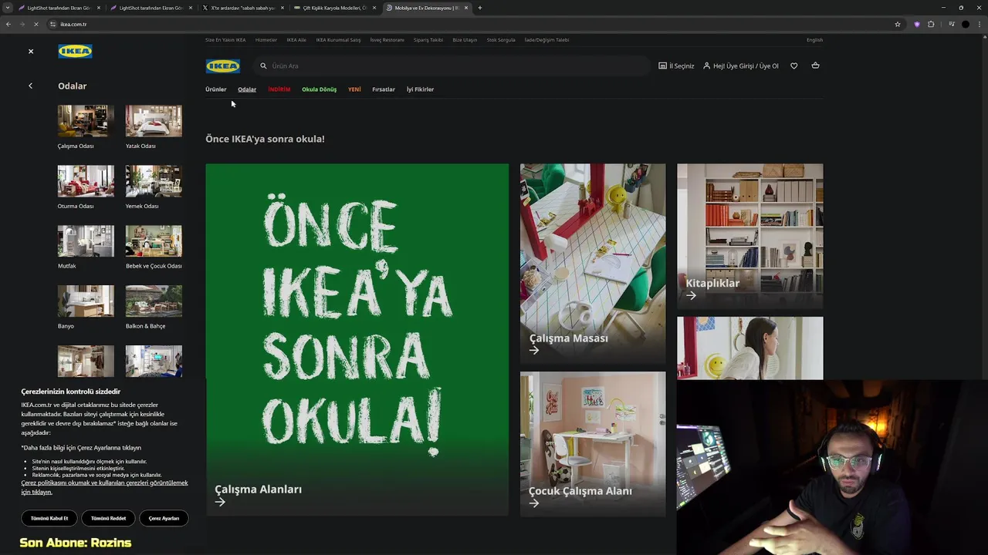Open the Hizmetler top link
The height and width of the screenshot is (555, 988).
pos(266,40)
